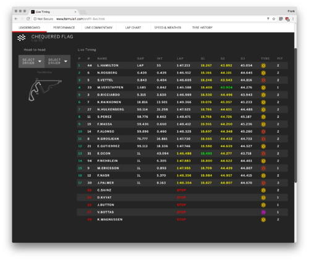The height and width of the screenshot is (260, 309).
Task: Select the P.WEHRLEIN driver name
Action: [108, 161]
